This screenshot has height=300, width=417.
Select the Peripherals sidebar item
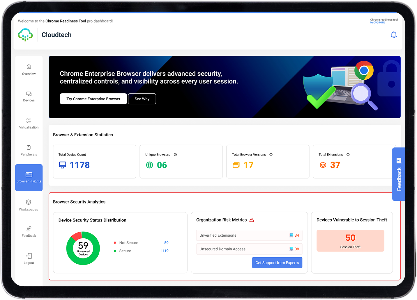click(29, 151)
